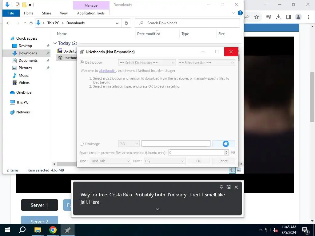
Task: Go up one folder level
Action: (x=31, y=23)
